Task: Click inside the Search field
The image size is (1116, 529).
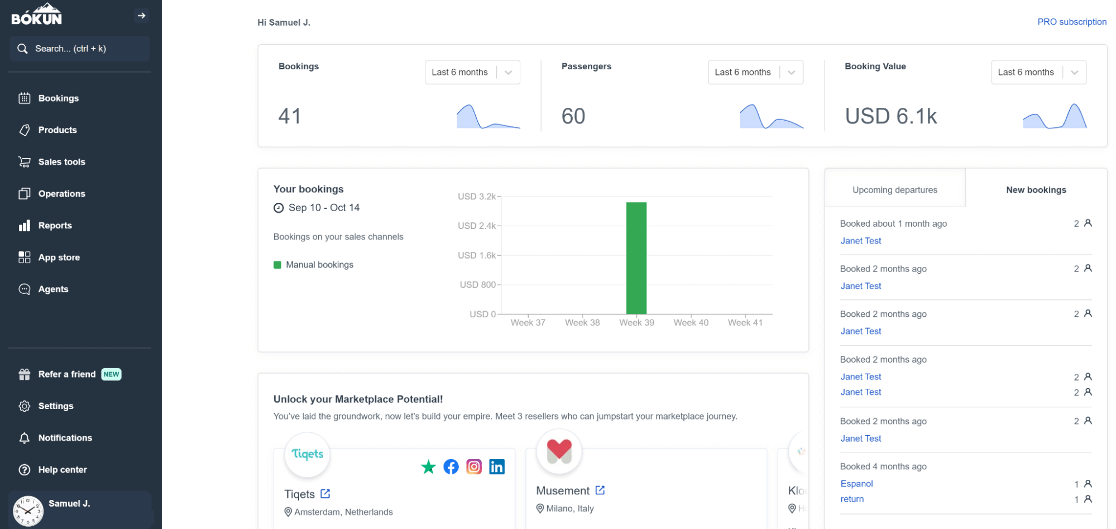Action: pyautogui.click(x=80, y=49)
